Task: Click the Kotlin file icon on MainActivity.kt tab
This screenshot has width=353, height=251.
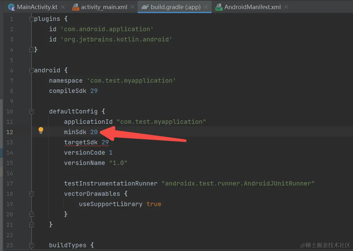Action: coord(11,7)
